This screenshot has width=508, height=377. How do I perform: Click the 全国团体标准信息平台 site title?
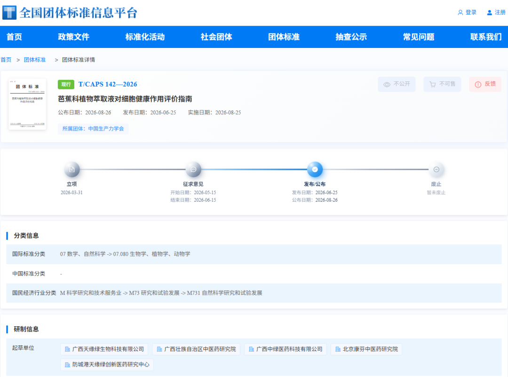click(x=79, y=13)
